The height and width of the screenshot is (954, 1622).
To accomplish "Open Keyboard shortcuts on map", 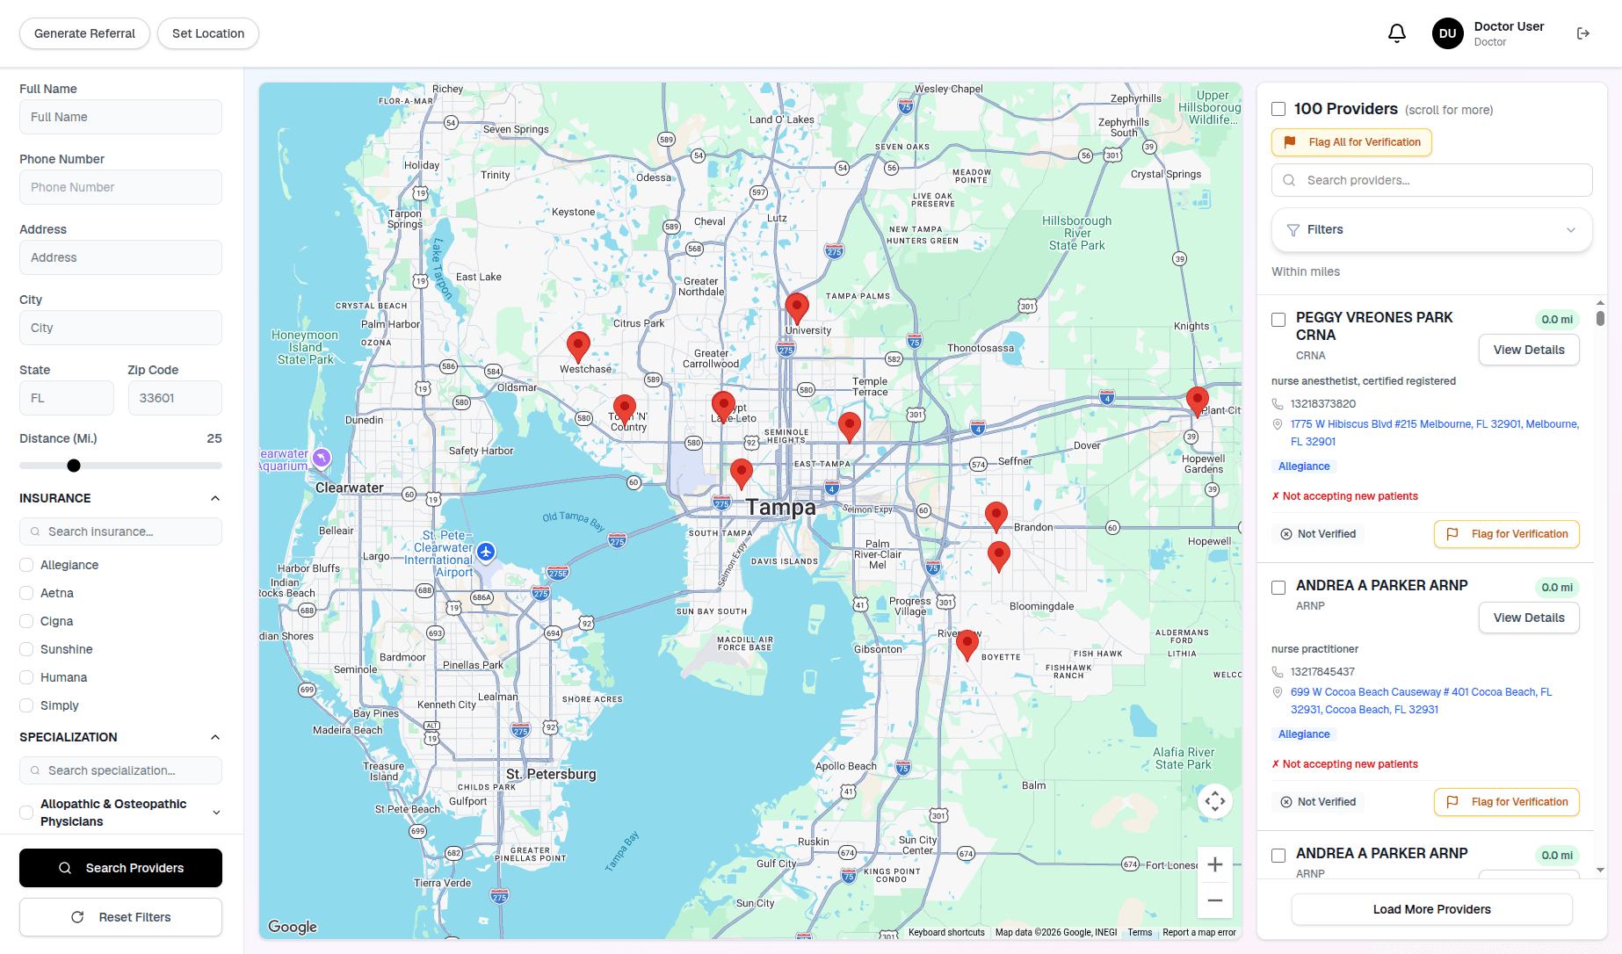I will click(x=946, y=933).
